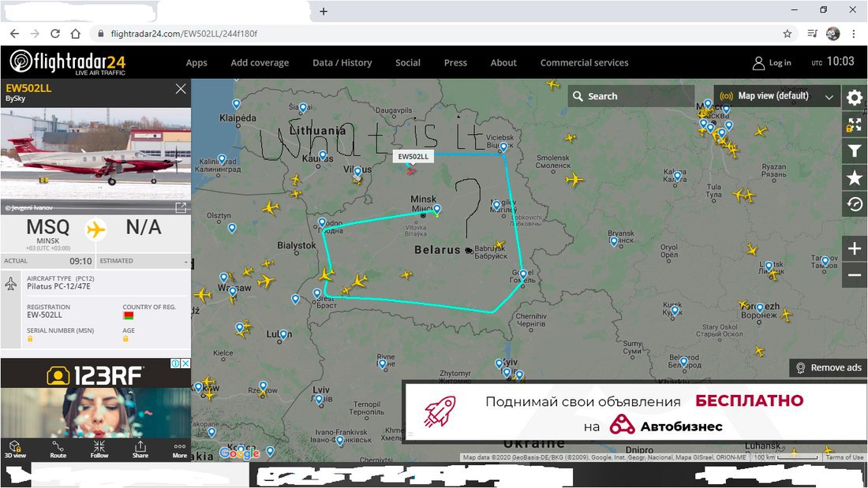The width and height of the screenshot is (868, 488).
Task: Click the Flightradar24 logo
Action: tap(68, 62)
